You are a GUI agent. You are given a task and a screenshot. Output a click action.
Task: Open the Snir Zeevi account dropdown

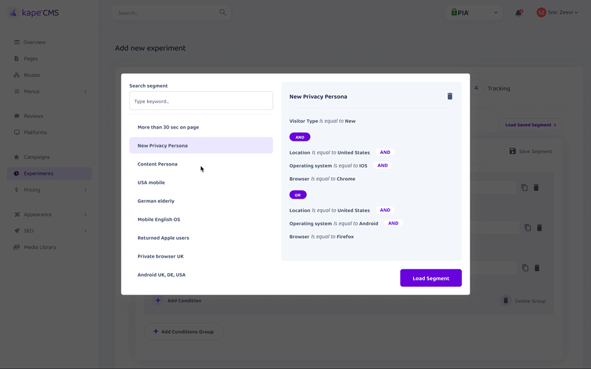(557, 12)
